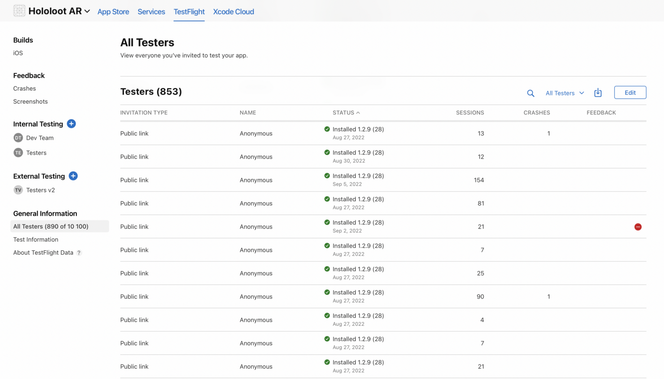The image size is (664, 379).
Task: Click the Dev Team group avatar
Action: [x=18, y=138]
